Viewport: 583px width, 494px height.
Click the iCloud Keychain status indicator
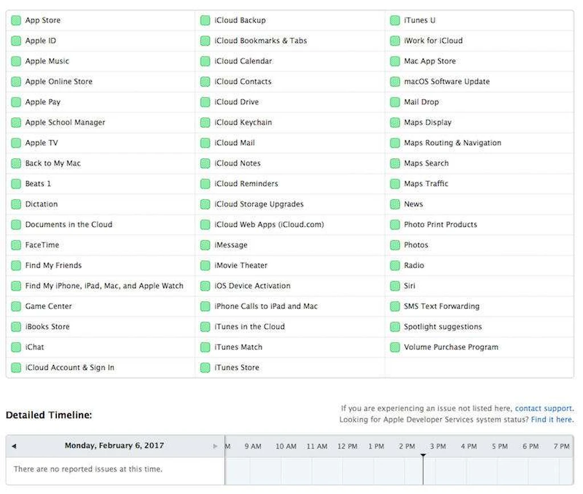[x=205, y=123]
